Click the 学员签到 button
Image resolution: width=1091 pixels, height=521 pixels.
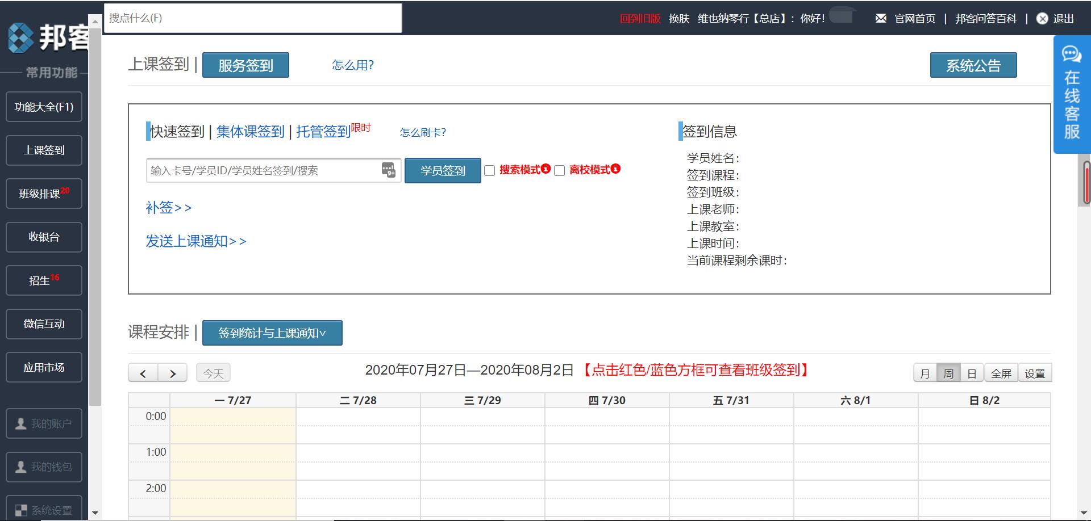coord(442,170)
